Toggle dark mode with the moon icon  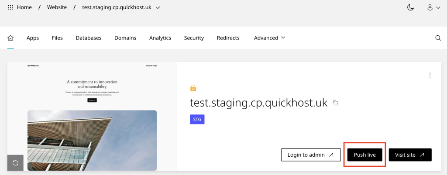410,7
